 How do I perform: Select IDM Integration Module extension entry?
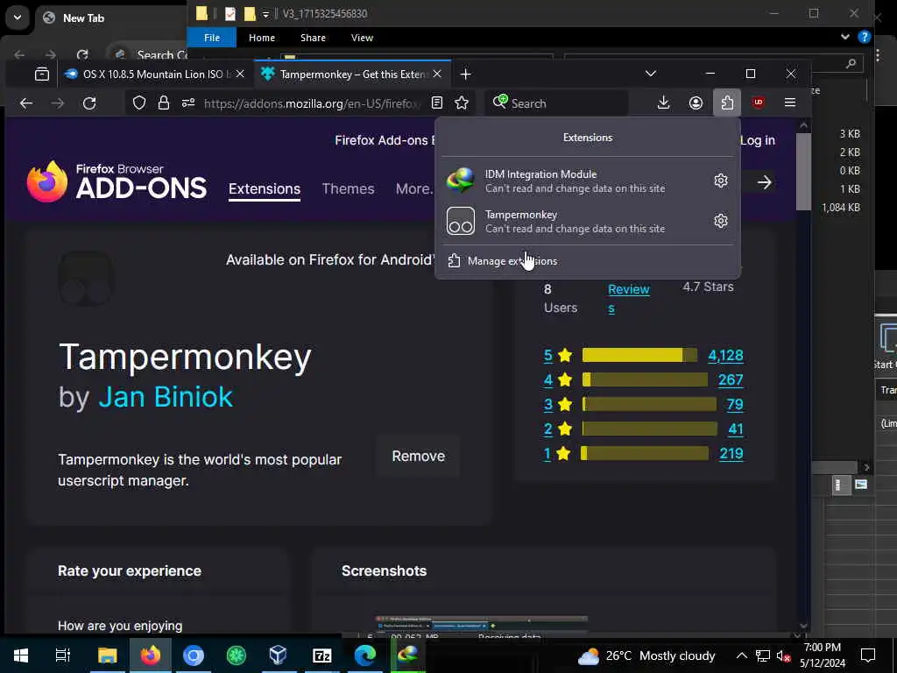click(575, 181)
